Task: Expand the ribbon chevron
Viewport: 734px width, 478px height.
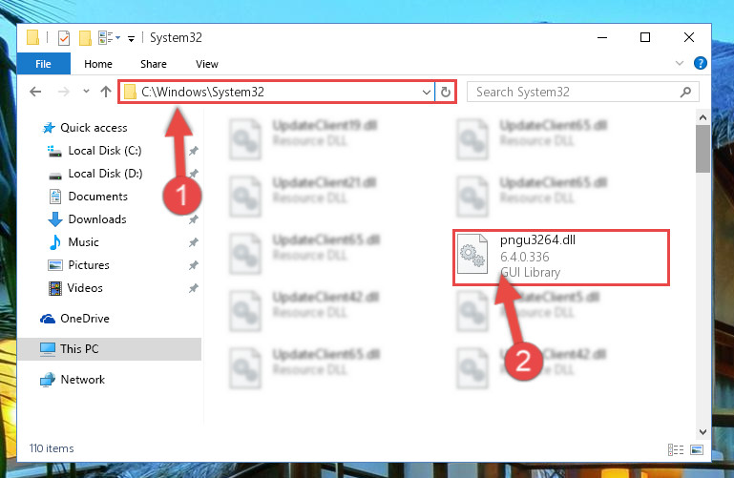Action: click(x=680, y=63)
